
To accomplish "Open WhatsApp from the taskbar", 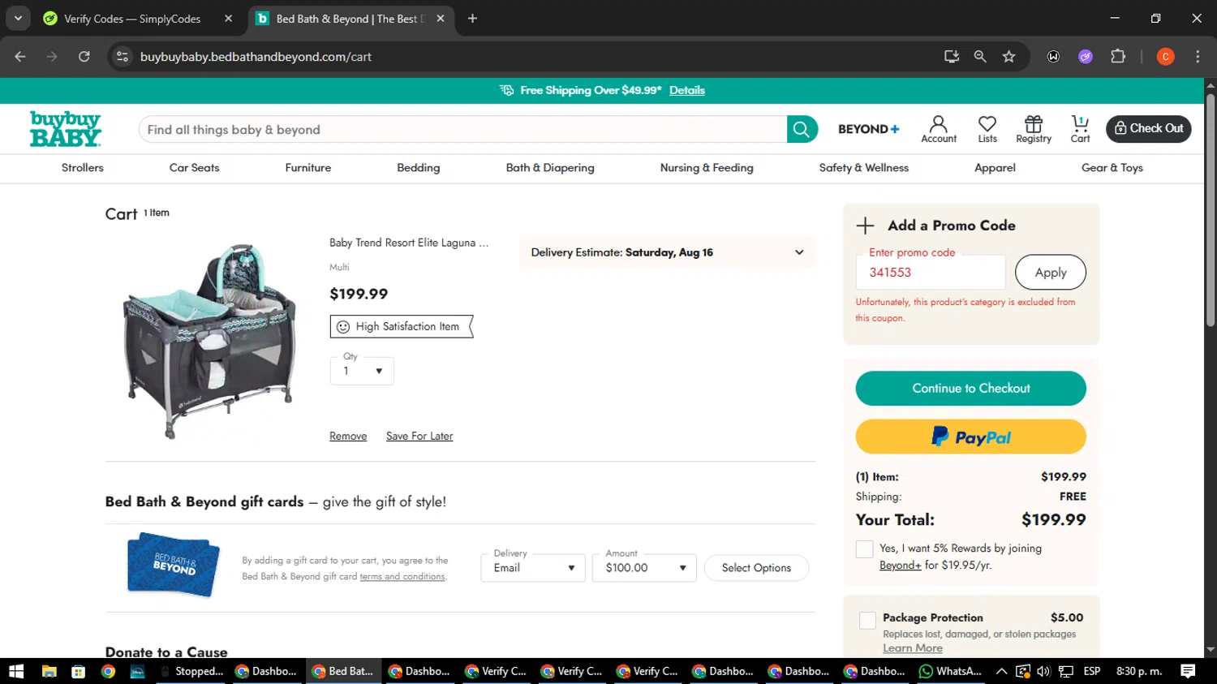I will 950,671.
